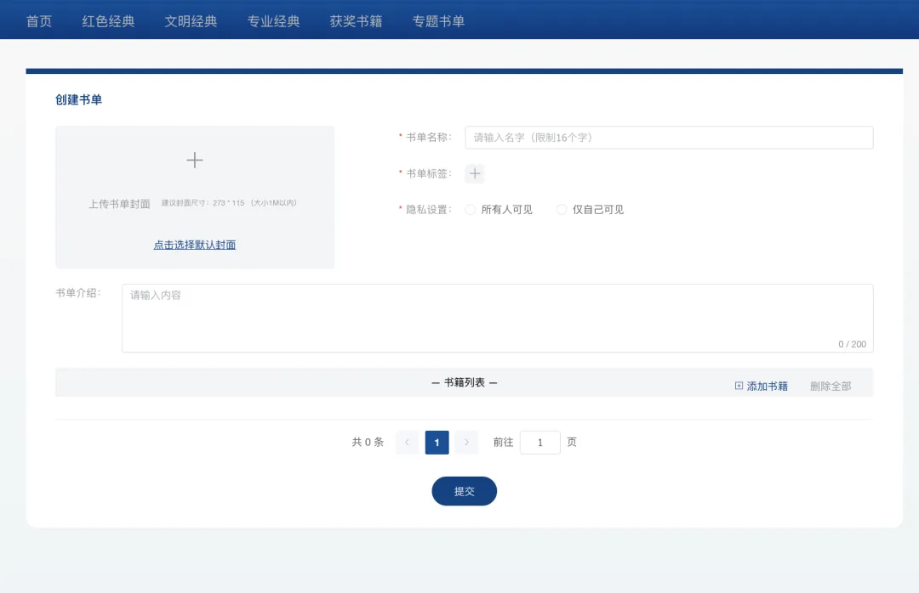Click the plus icon to upload cover
Image resolution: width=919 pixels, height=593 pixels.
(x=195, y=161)
